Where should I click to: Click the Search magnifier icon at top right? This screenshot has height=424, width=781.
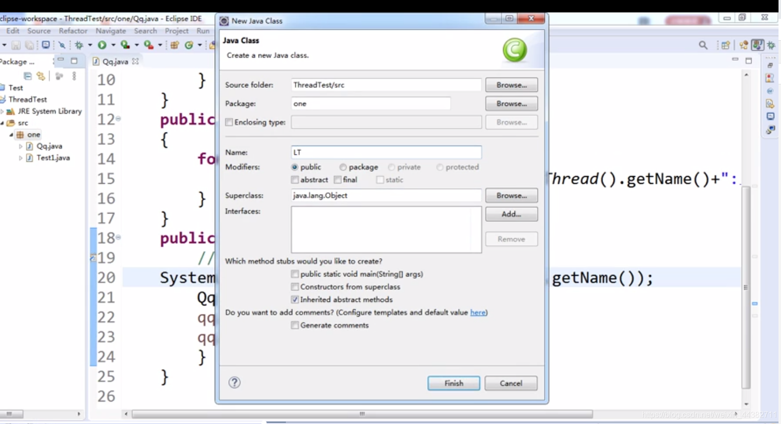pyautogui.click(x=703, y=45)
